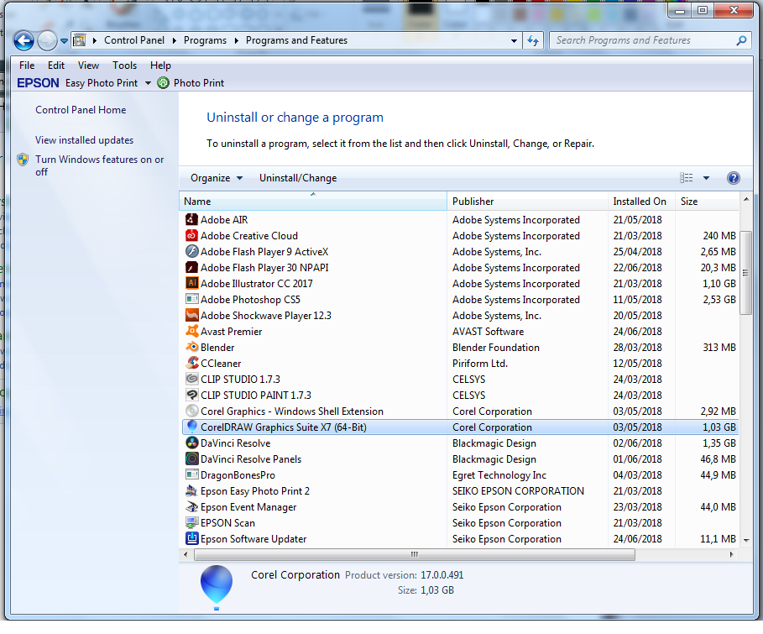Click Photo Print in Epson toolbar
This screenshot has width=763, height=634.
click(199, 83)
